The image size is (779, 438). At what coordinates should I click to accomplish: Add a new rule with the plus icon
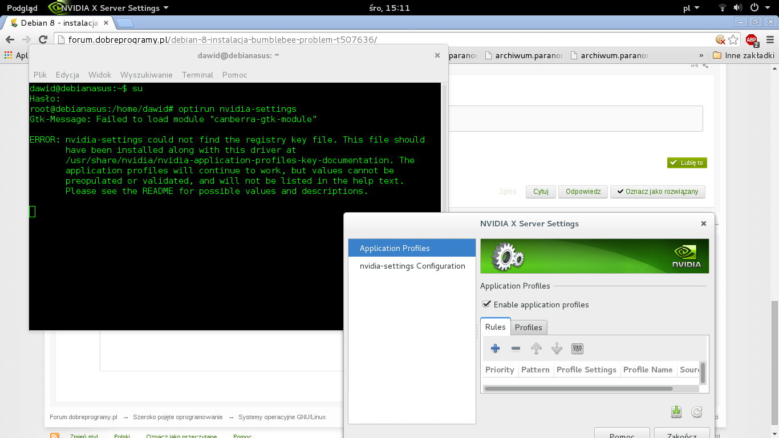tap(495, 348)
